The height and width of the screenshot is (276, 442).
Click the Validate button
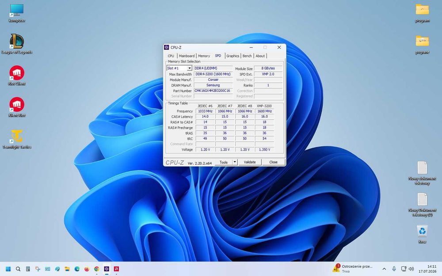[x=250, y=162]
